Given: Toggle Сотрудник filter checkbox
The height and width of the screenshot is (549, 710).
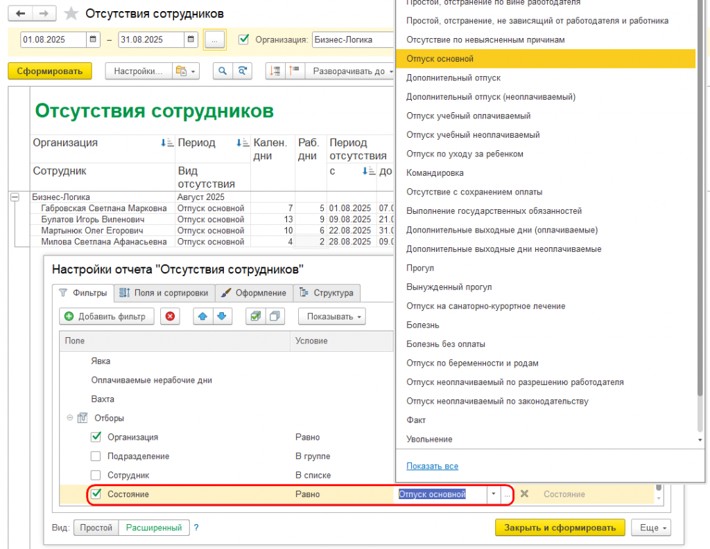Looking at the screenshot, I should (x=96, y=475).
